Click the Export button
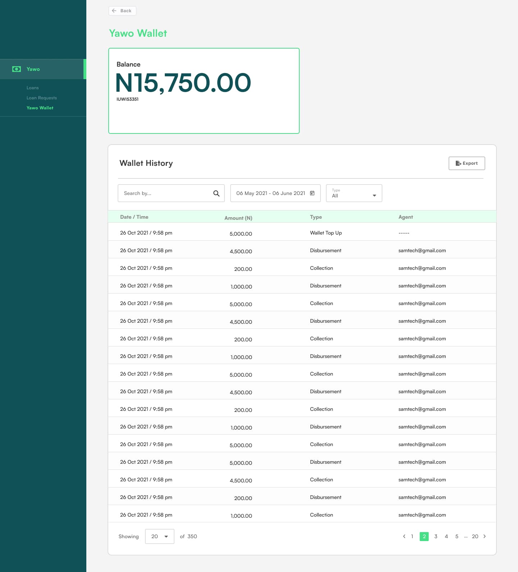The width and height of the screenshot is (518, 572). (x=467, y=163)
